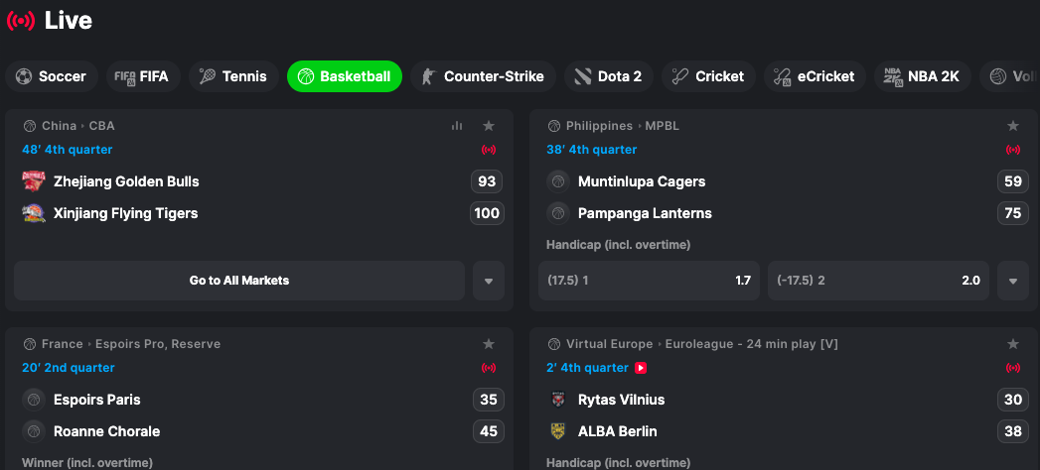Click the ALBA Berlin team logo

click(558, 431)
